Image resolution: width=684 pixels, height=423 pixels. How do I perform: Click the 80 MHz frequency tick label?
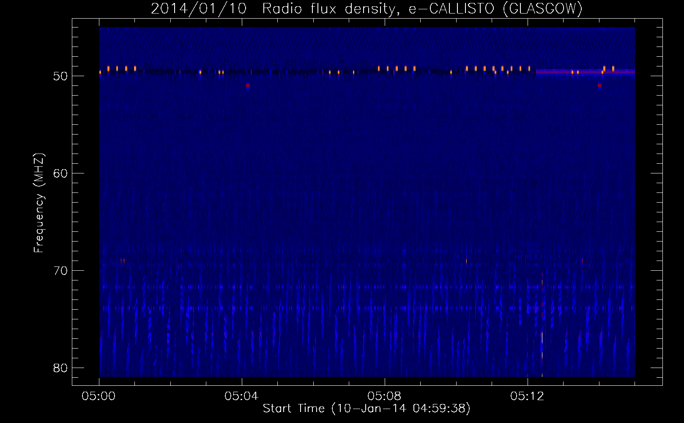coord(60,368)
